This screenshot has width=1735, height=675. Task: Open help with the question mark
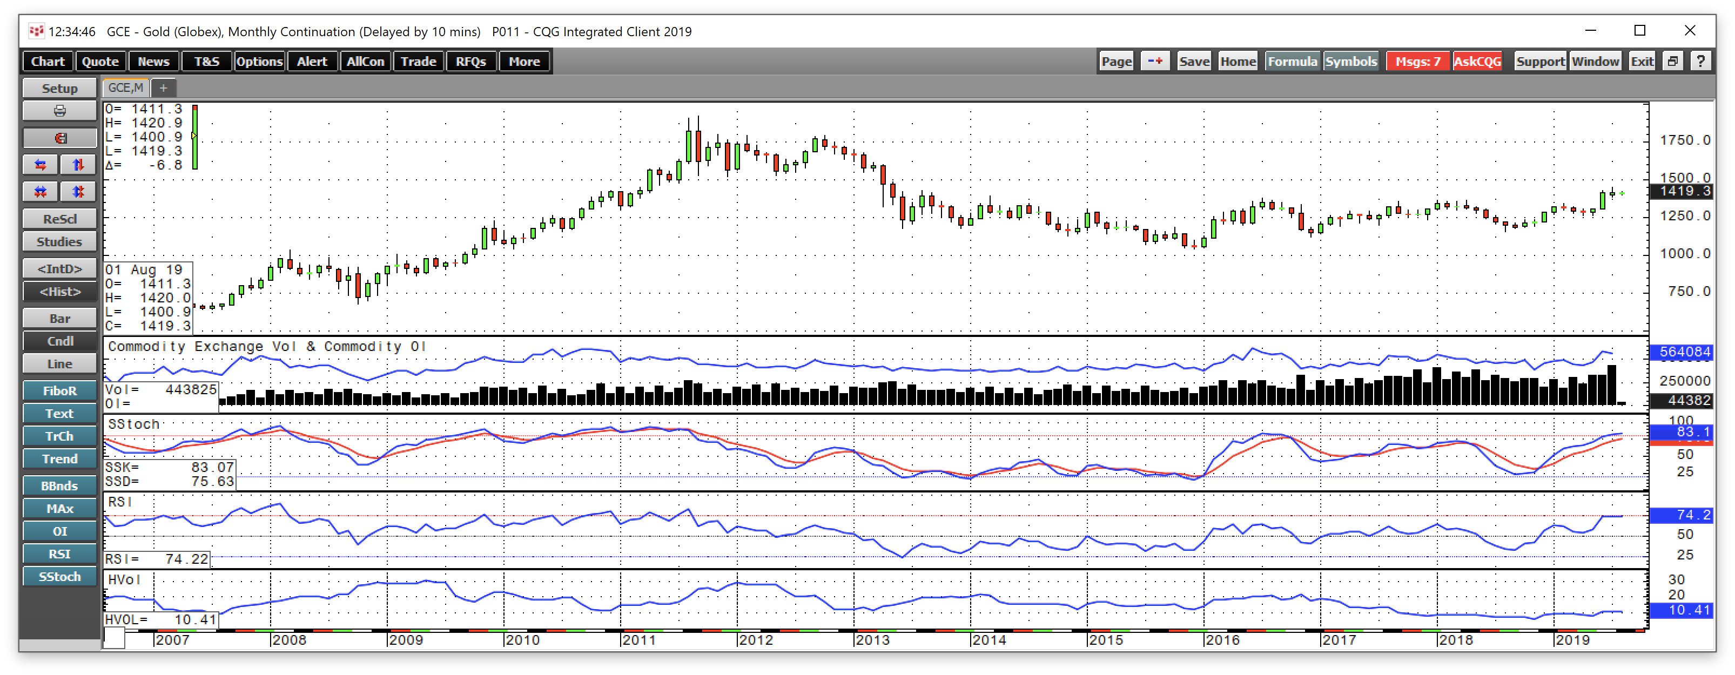tap(1700, 62)
